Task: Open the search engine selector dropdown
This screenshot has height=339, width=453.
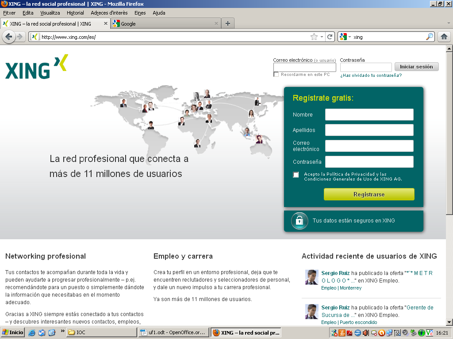Action: pyautogui.click(x=345, y=37)
